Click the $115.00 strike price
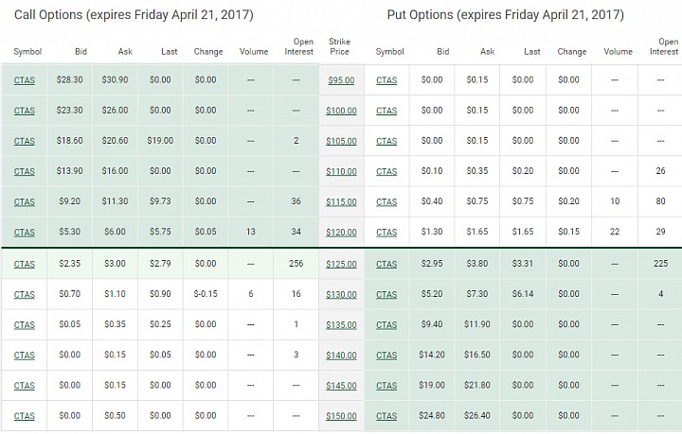The height and width of the screenshot is (434, 682). point(341,201)
